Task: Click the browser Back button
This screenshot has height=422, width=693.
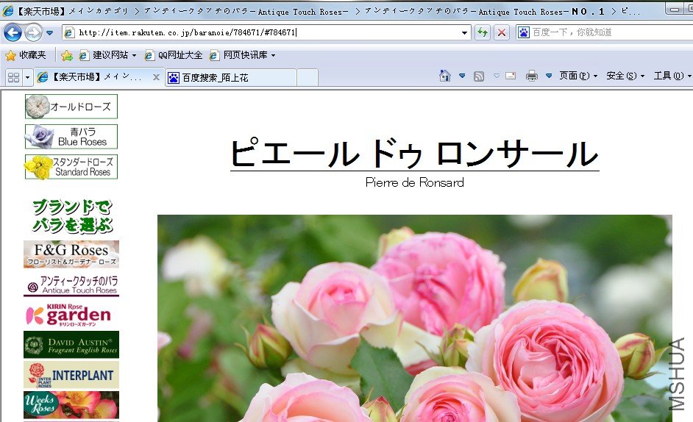Action: (x=13, y=33)
